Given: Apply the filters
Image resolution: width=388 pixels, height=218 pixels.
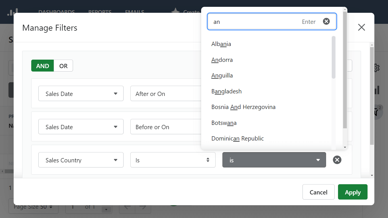Looking at the screenshot, I should point(352,192).
